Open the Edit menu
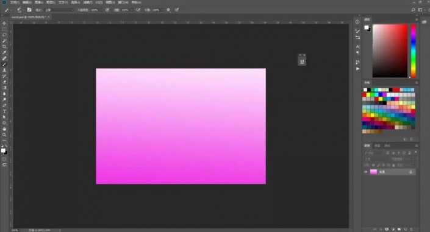The image size is (430, 232). (27, 2)
